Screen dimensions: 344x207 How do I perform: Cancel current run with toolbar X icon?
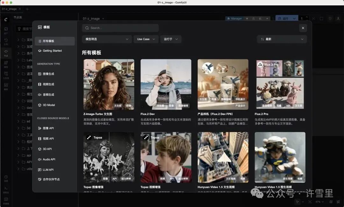click(x=313, y=19)
